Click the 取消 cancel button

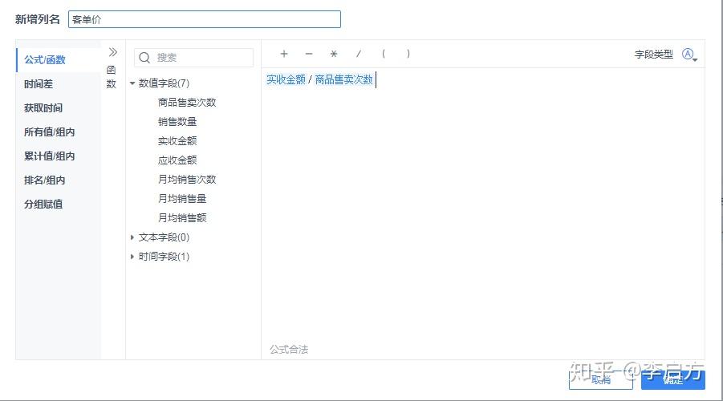pos(601,380)
